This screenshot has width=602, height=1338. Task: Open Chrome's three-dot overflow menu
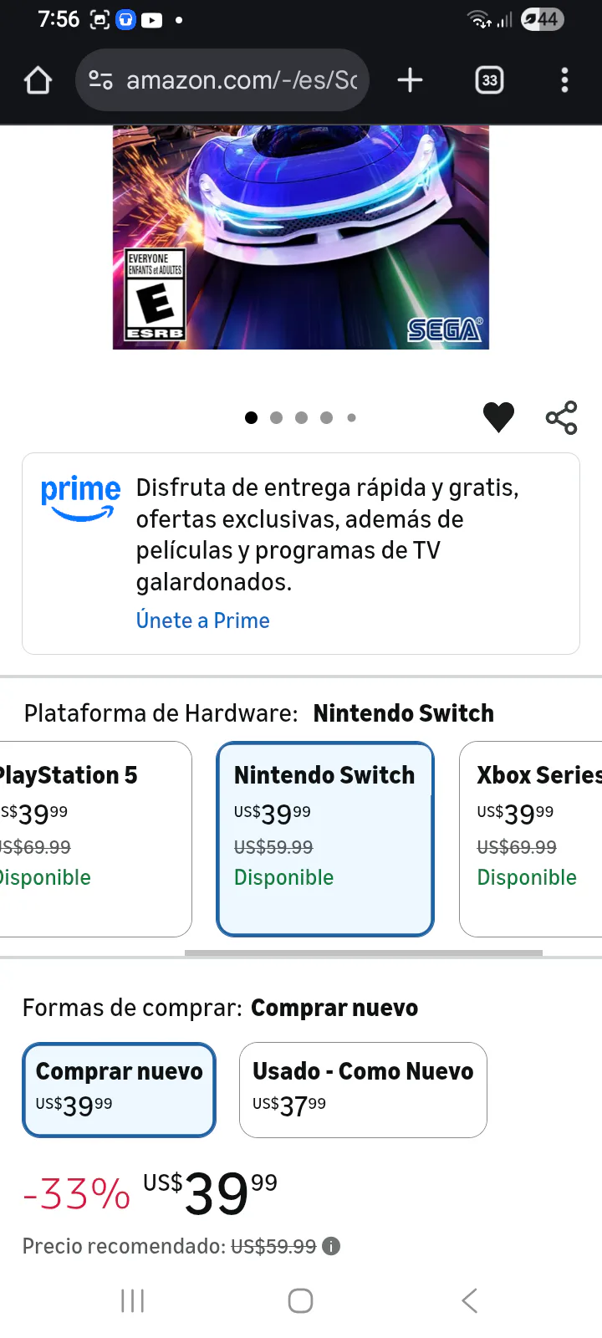coord(564,80)
